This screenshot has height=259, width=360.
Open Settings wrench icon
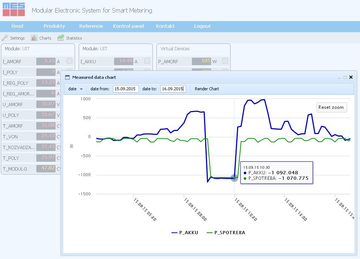click(5, 38)
